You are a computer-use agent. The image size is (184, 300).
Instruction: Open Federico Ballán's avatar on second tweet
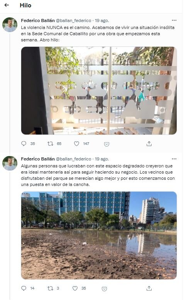pyautogui.click(x=10, y=163)
